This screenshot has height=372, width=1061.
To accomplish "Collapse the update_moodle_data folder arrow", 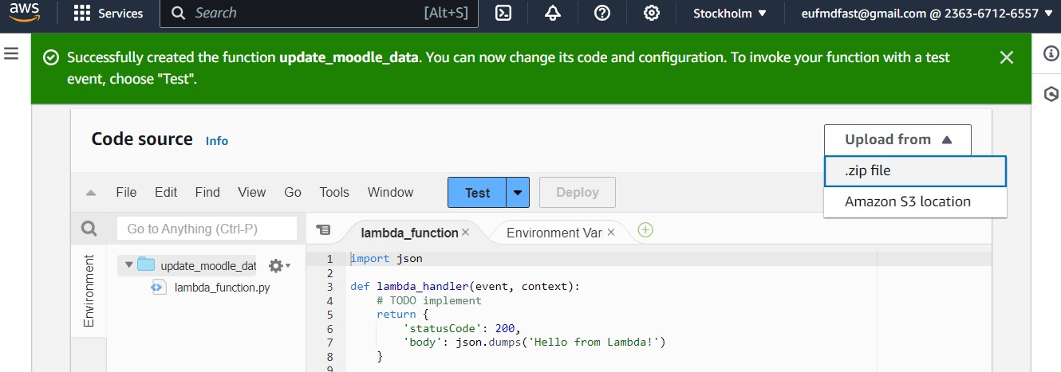I will (x=128, y=265).
